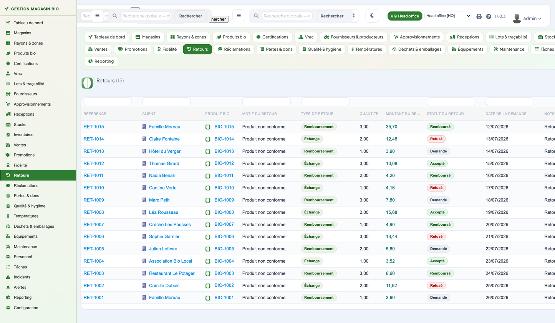Sort by Motif du retour header

(259, 114)
